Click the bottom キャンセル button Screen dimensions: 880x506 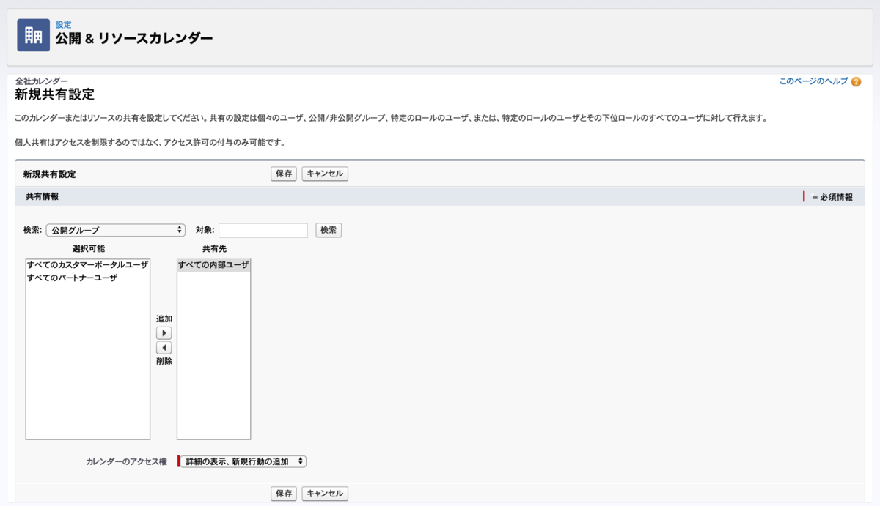click(324, 494)
